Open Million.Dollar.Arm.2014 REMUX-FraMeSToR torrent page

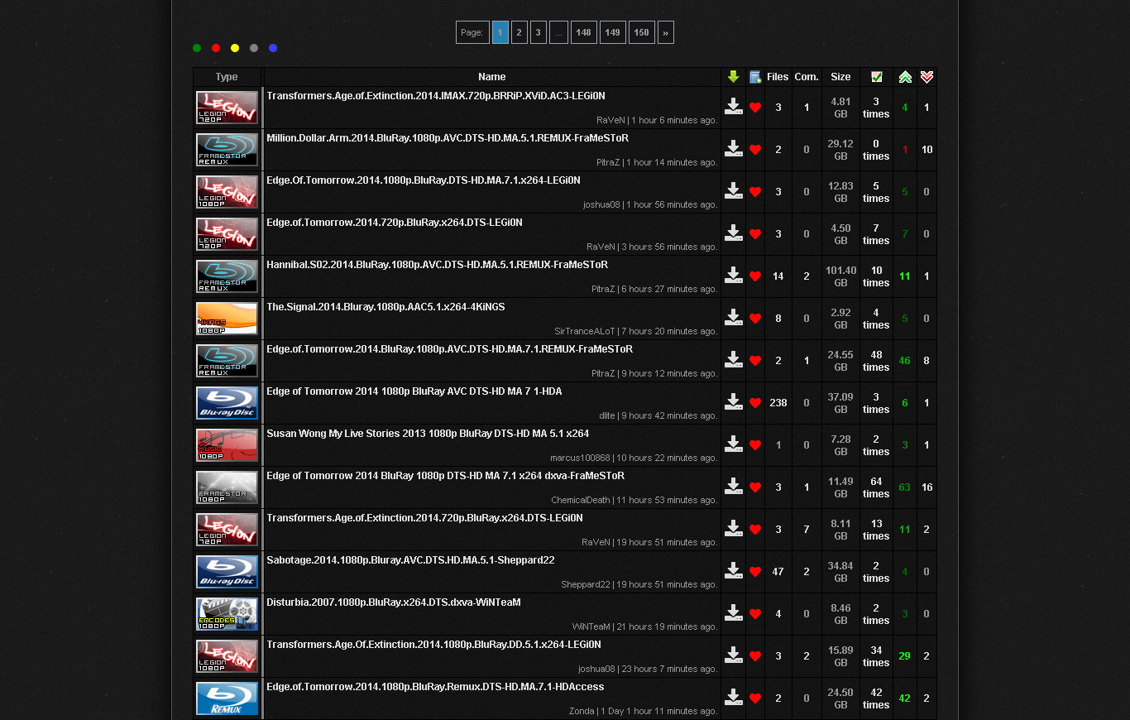(448, 138)
